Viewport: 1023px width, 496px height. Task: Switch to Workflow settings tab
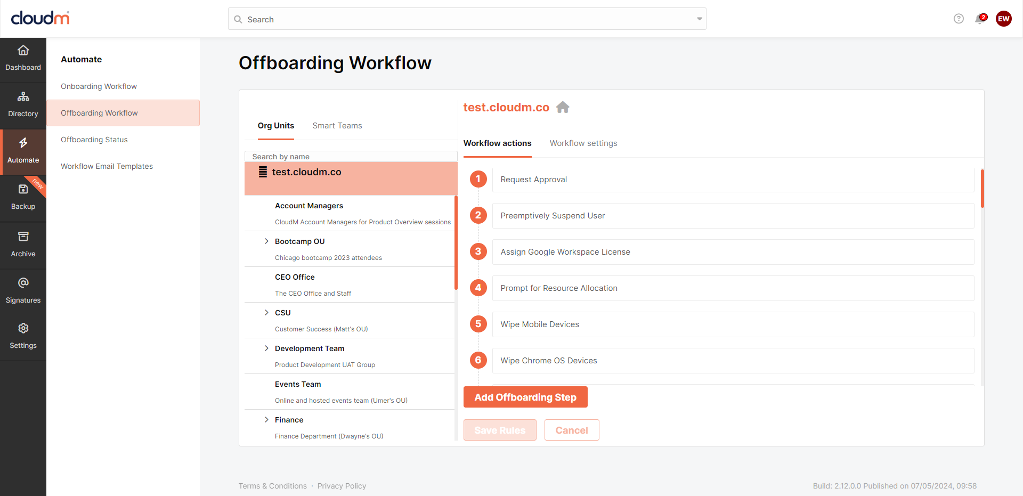tap(583, 143)
